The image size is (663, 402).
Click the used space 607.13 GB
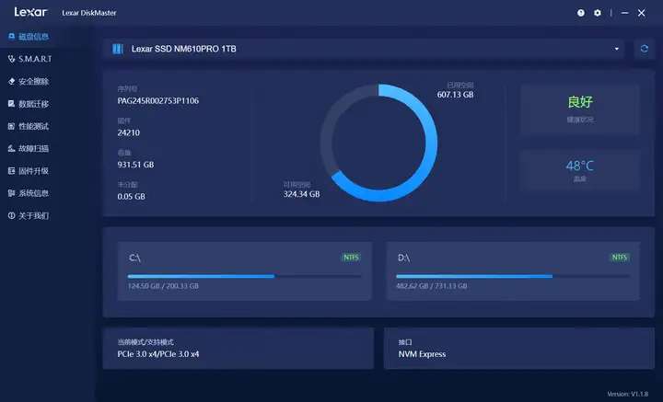[x=456, y=95]
